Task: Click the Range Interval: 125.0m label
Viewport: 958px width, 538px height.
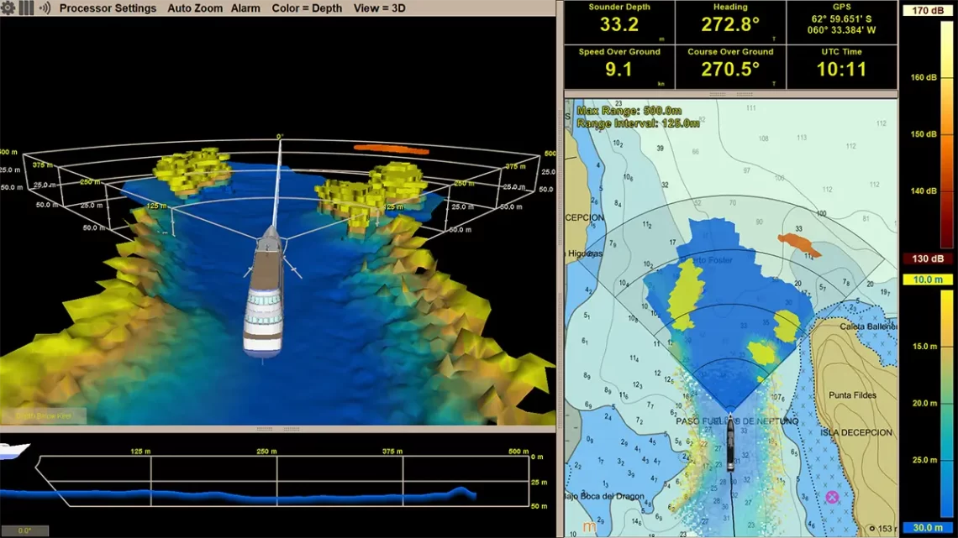Action: click(x=638, y=123)
